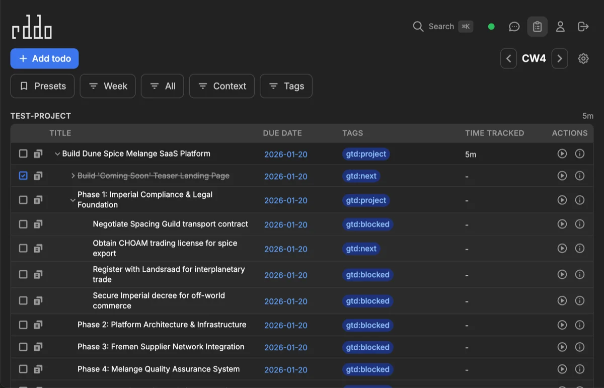Open the Week filter
Image resolution: width=604 pixels, height=388 pixels.
point(107,86)
